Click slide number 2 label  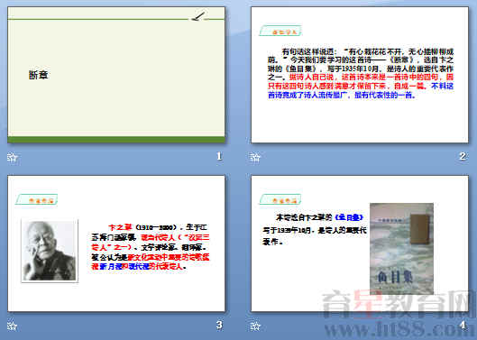(463, 156)
